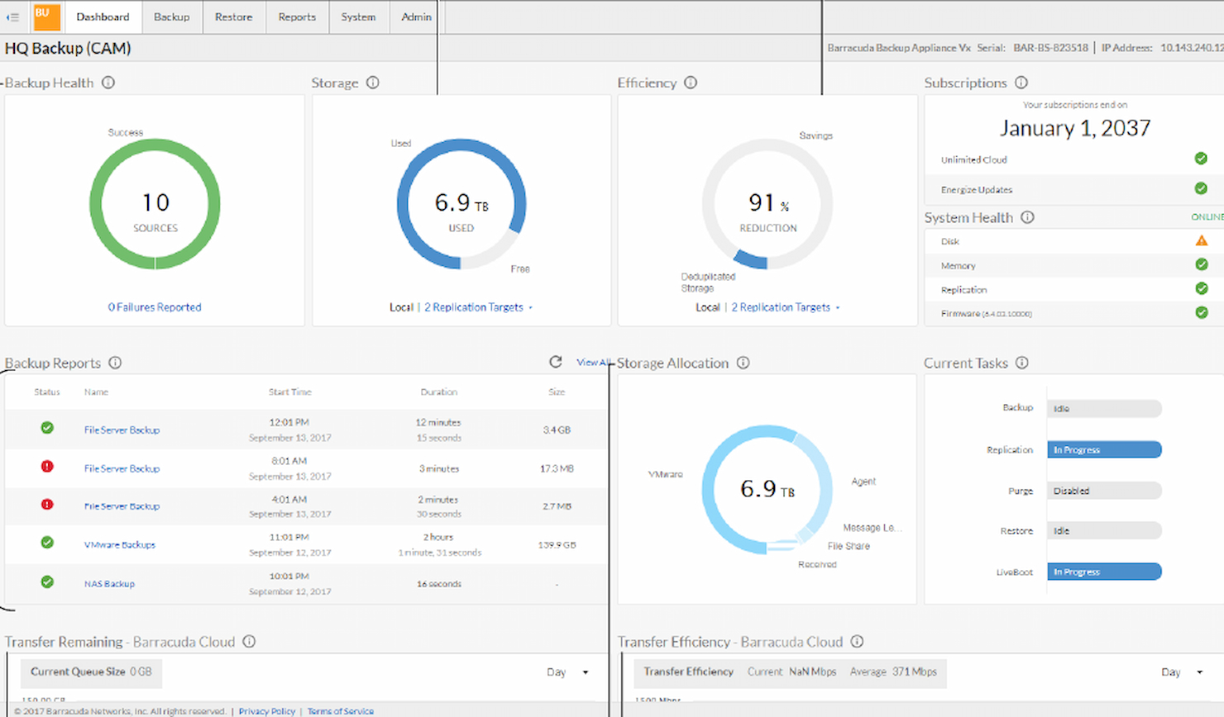The image size is (1224, 717).
Task: Sort reports by Start Time column header
Action: pos(289,392)
